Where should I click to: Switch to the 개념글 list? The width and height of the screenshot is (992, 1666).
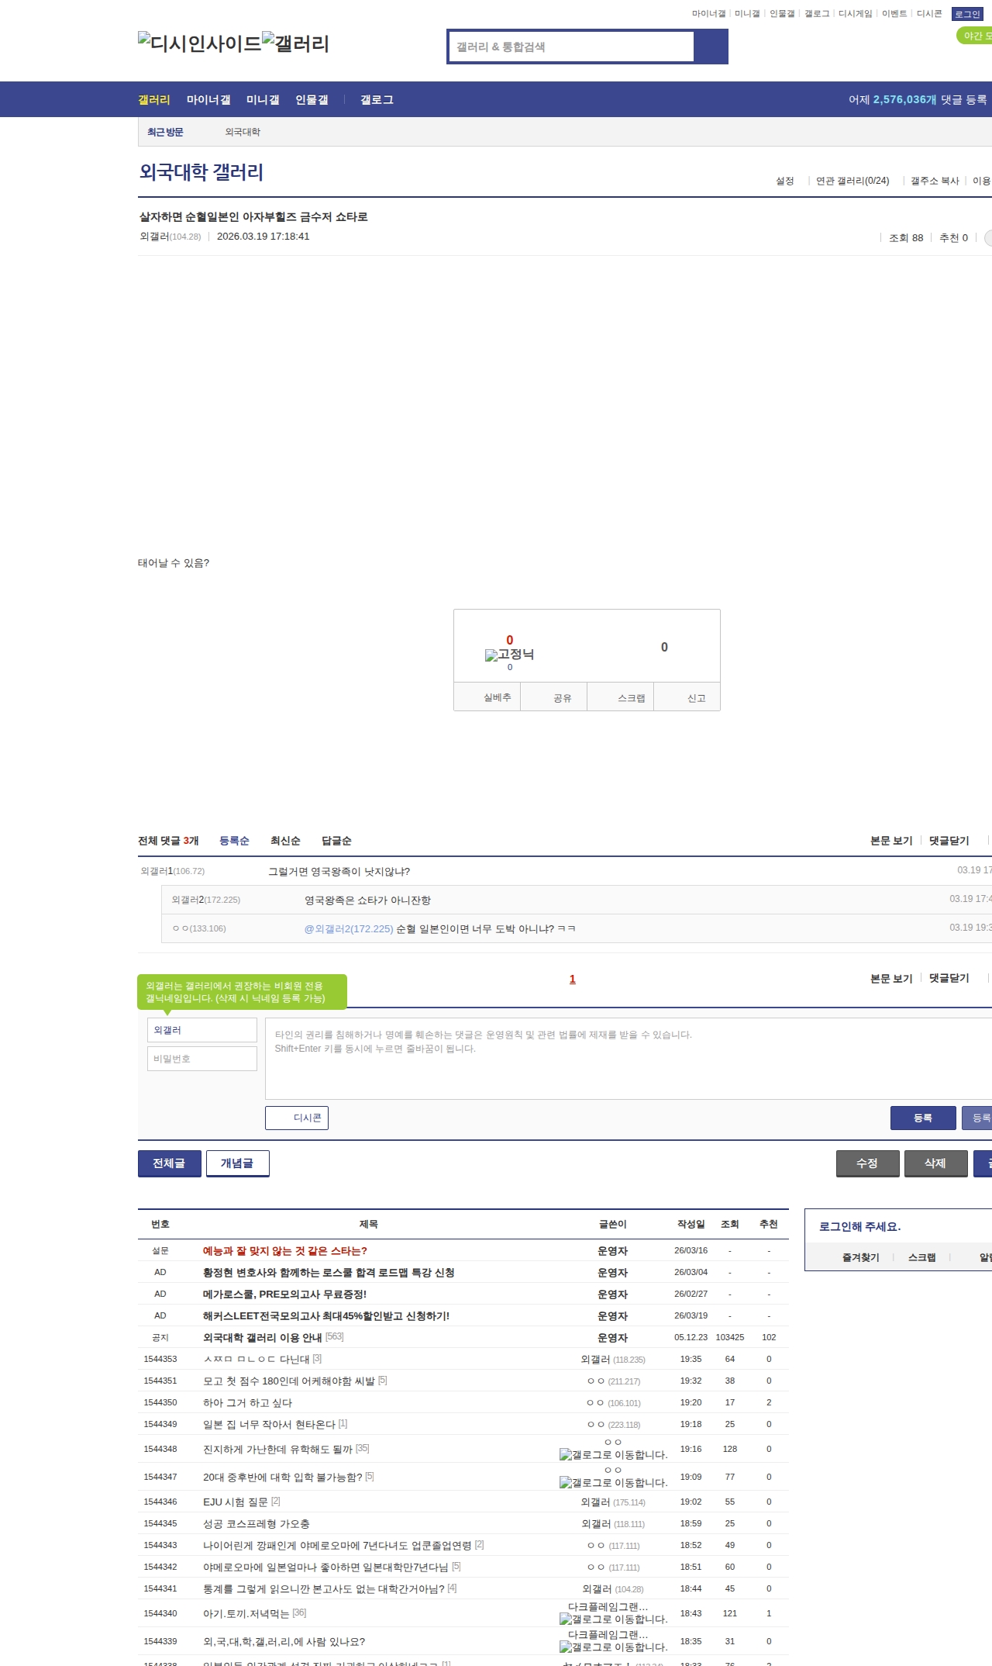238,1163
